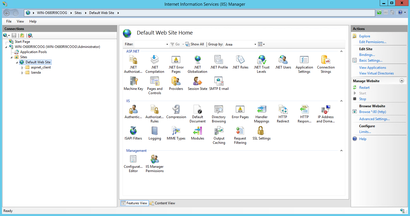Open the .NET Users feature
Screen dimensions: 410x216
[283, 62]
